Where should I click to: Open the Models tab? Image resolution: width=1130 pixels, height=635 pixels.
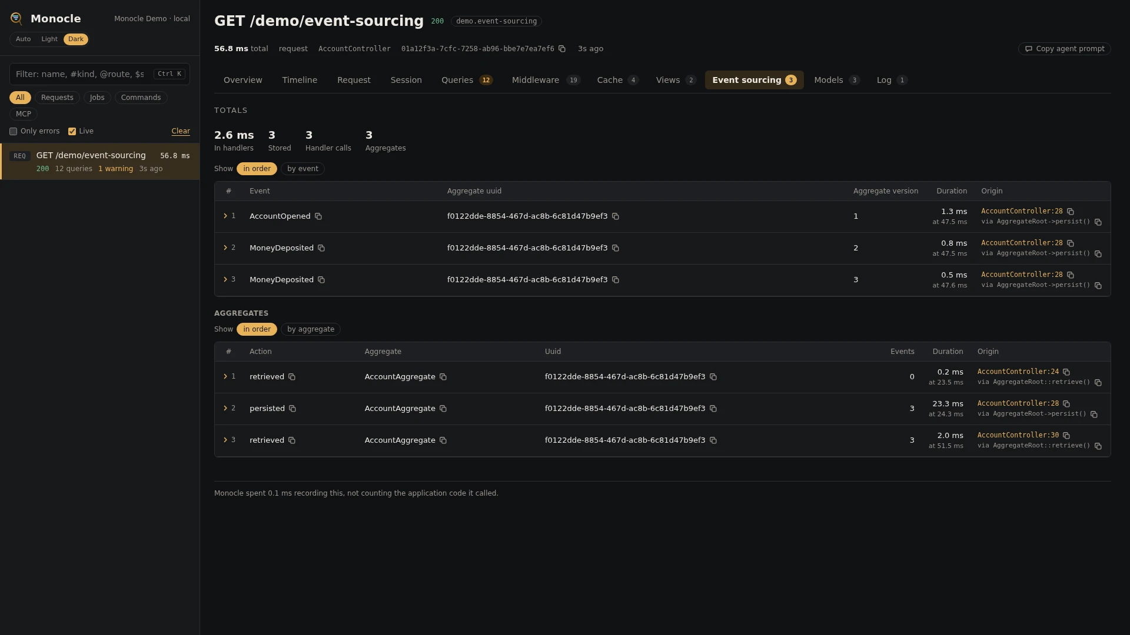tap(836, 81)
